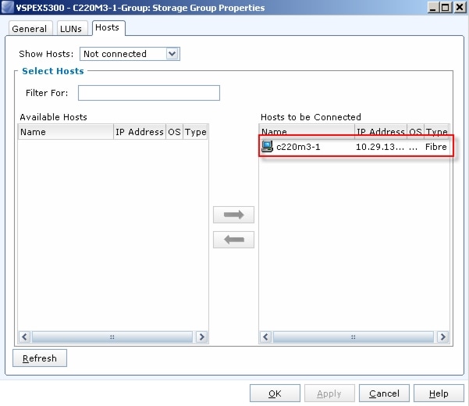Image resolution: width=469 pixels, height=406 pixels.
Task: Click Available Hosts horizontal scrollbar thumb
Action: [x=112, y=337]
